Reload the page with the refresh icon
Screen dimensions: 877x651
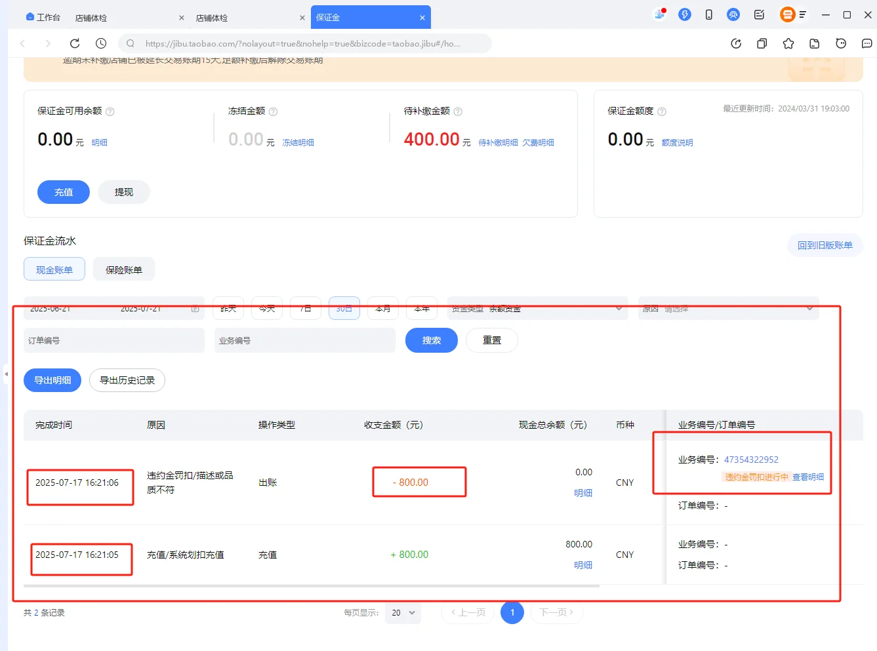75,43
